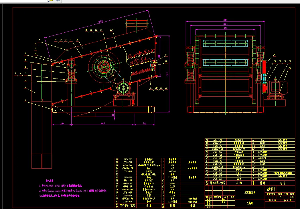The width and height of the screenshot is (300, 209).
Task: Pick technical note line 1 mentioning ZDS-029
Action: [x=60, y=186]
